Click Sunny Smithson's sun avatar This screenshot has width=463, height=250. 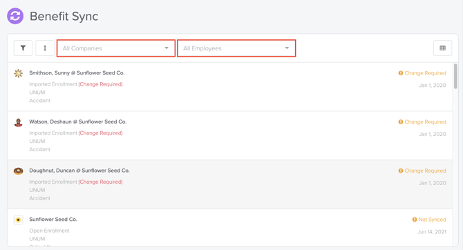(x=18, y=73)
